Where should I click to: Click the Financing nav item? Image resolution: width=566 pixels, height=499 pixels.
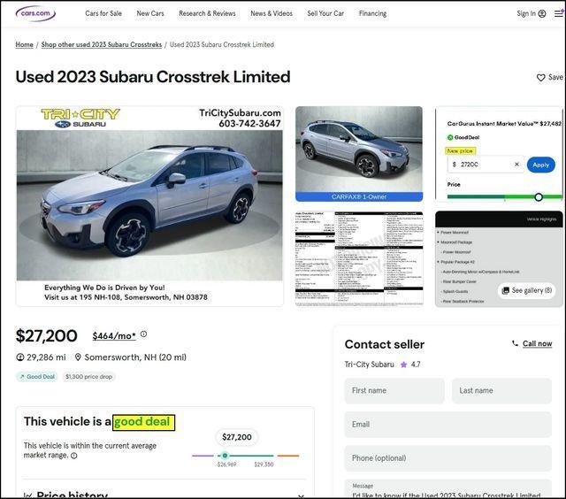(372, 13)
